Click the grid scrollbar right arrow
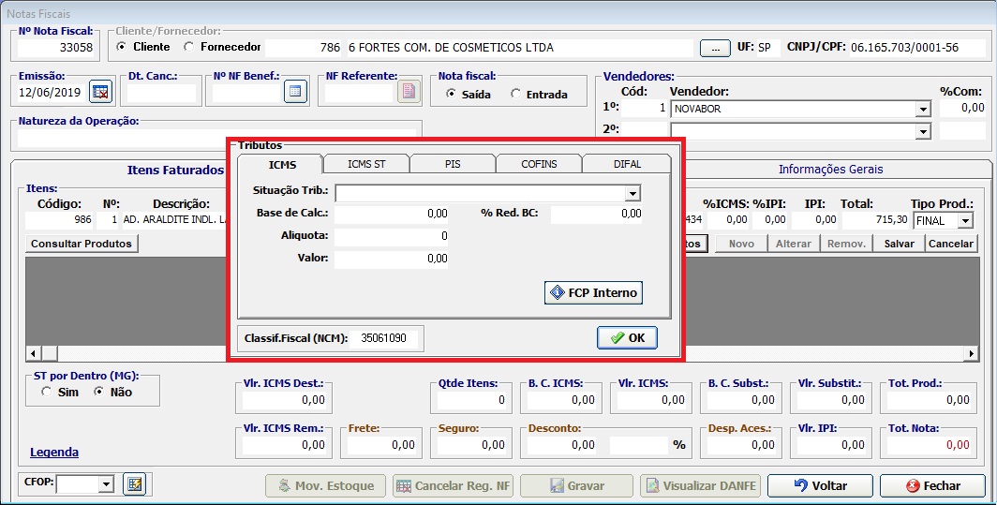The image size is (997, 505). coord(971,353)
